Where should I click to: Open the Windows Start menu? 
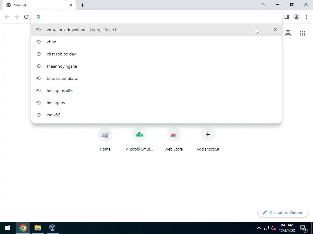pos(7,228)
